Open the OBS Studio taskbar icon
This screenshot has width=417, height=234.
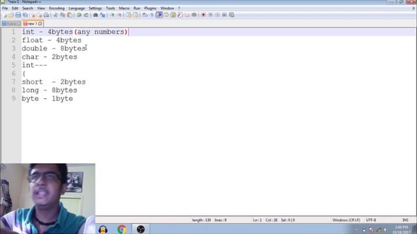[141, 229]
